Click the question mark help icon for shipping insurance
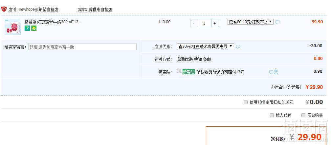The height and width of the screenshot is (145, 331). coord(276,72)
